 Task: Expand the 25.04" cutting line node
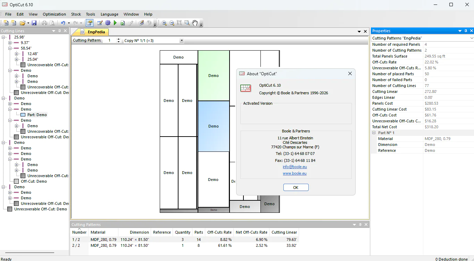[17, 59]
